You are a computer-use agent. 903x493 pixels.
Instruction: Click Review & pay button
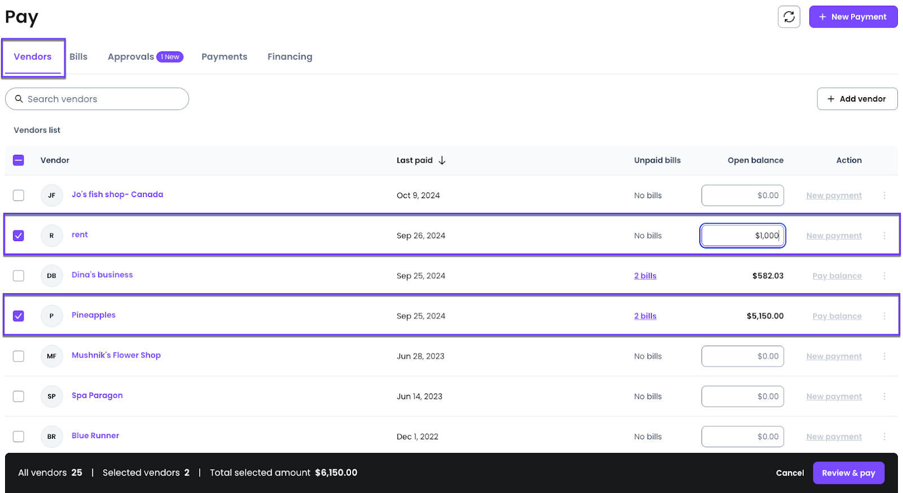point(848,473)
